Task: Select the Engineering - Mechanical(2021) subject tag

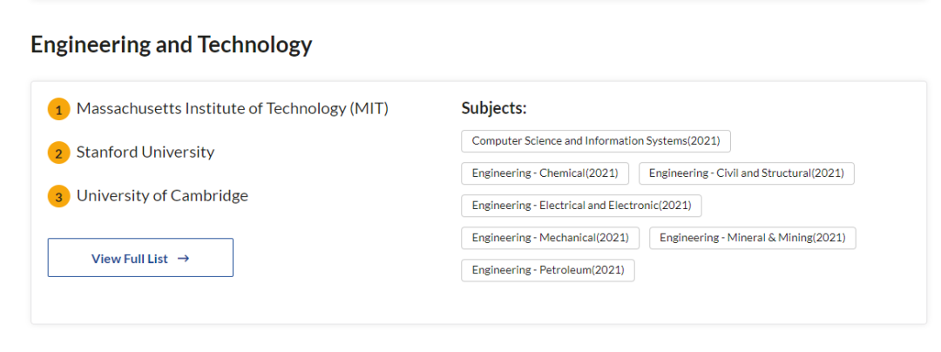Action: tap(550, 238)
